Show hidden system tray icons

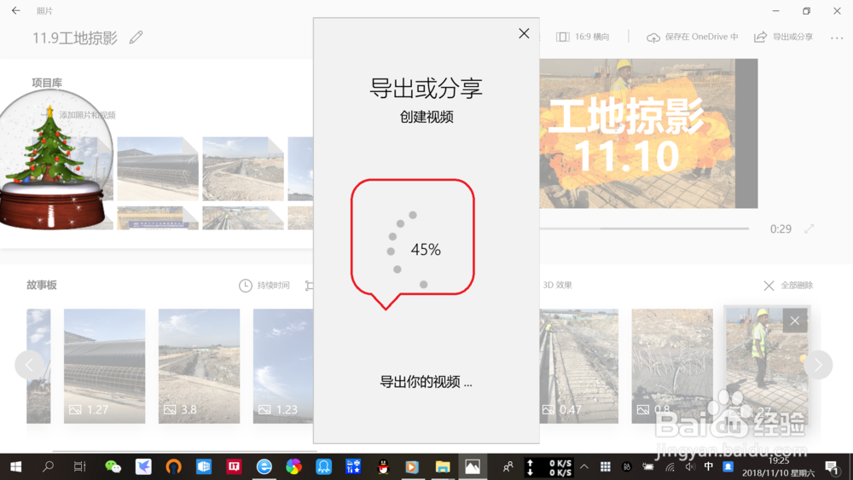pyautogui.click(x=584, y=466)
